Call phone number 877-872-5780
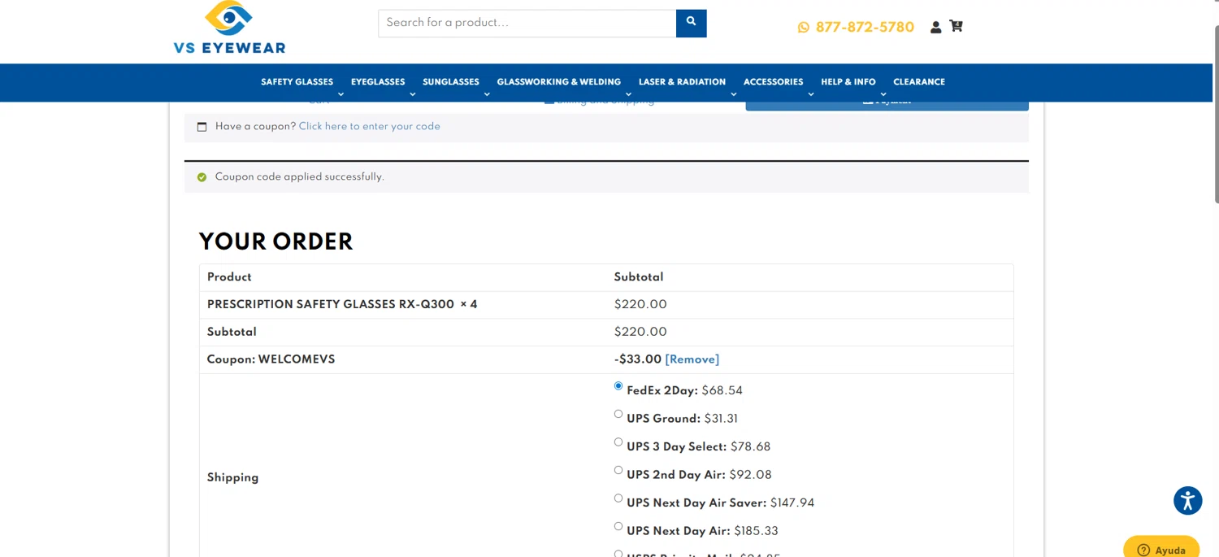Image resolution: width=1219 pixels, height=557 pixels. coord(865,27)
